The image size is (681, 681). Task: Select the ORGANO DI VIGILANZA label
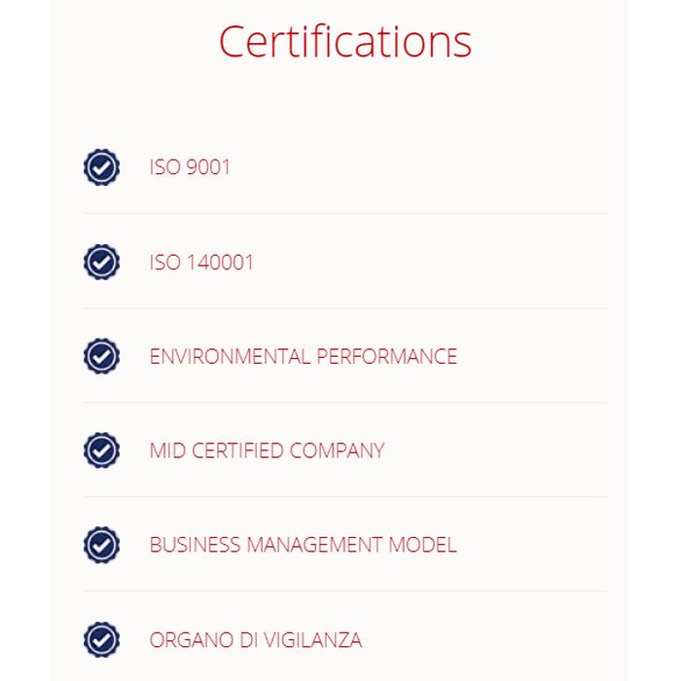point(255,639)
